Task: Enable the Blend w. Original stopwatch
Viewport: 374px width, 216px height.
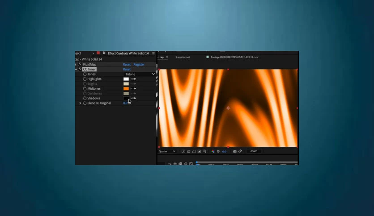Action: pos(85,103)
